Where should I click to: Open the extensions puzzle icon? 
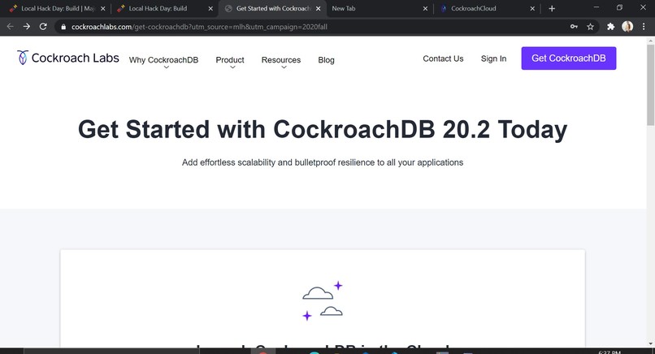tap(611, 27)
